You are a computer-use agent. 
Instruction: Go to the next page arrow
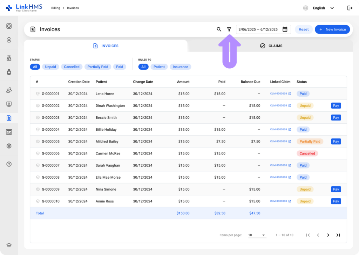point(328,235)
